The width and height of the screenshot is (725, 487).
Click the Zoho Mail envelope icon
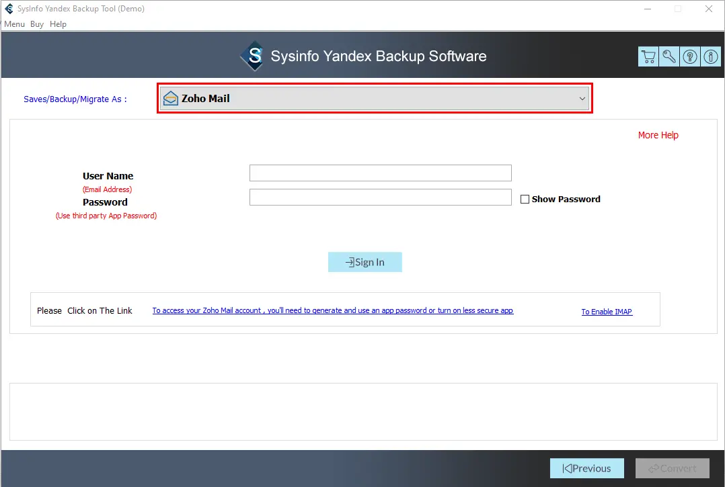tap(171, 99)
